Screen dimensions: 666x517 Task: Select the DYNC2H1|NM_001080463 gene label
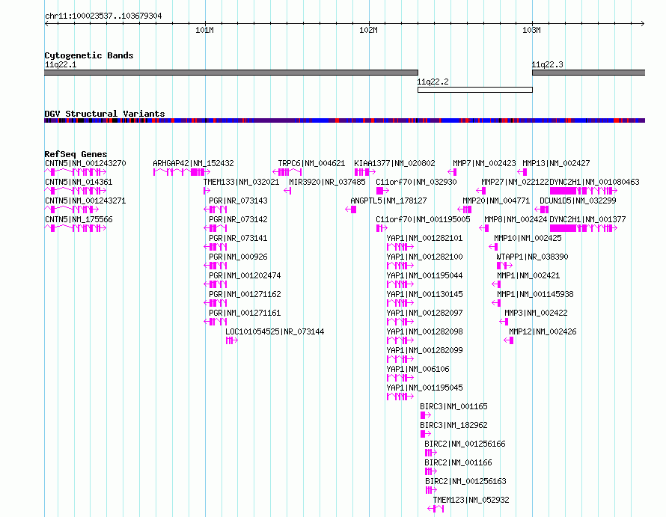(594, 182)
